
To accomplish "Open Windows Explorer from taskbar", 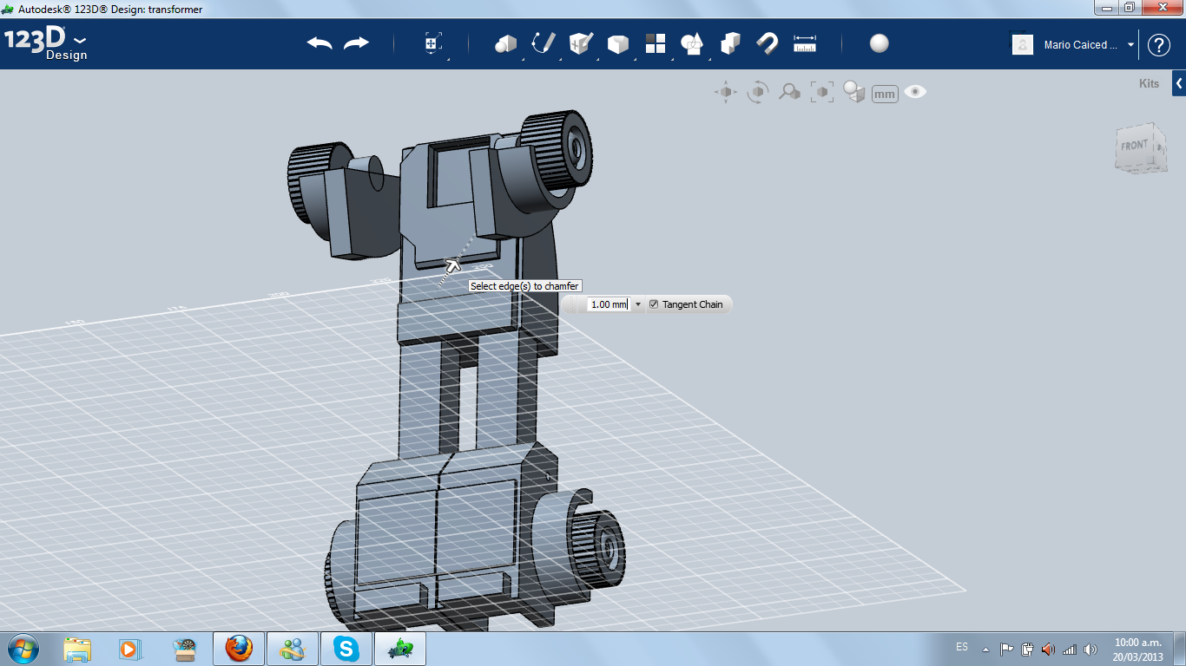I will pyautogui.click(x=77, y=649).
